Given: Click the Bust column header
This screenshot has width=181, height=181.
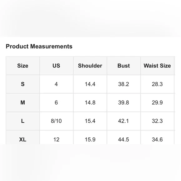Looking at the screenshot, I should [x=124, y=66].
